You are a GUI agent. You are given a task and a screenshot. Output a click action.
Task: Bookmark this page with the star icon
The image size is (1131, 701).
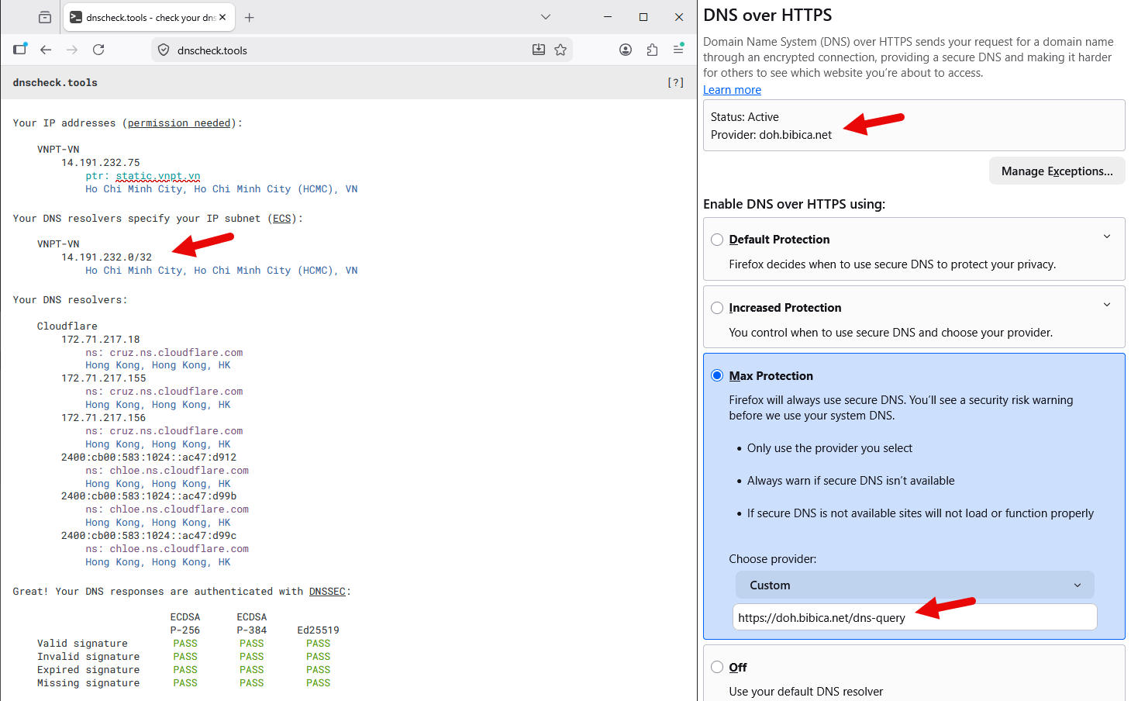coord(560,50)
